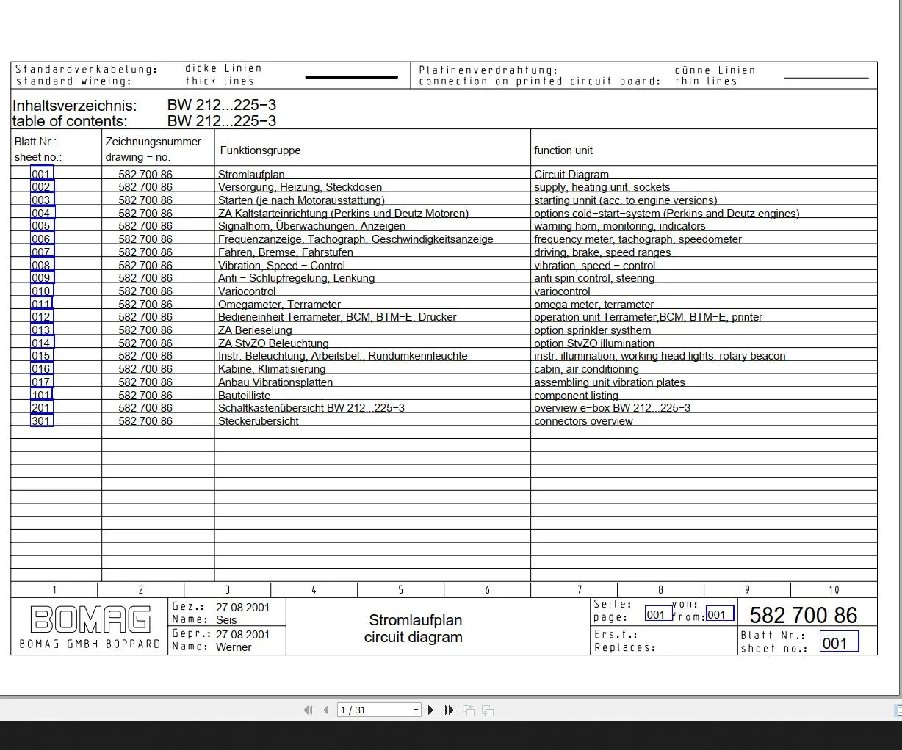Click 'Zeichnungsnummer drawing - no.' header
Screen dimensions: 902x750
(x=153, y=149)
